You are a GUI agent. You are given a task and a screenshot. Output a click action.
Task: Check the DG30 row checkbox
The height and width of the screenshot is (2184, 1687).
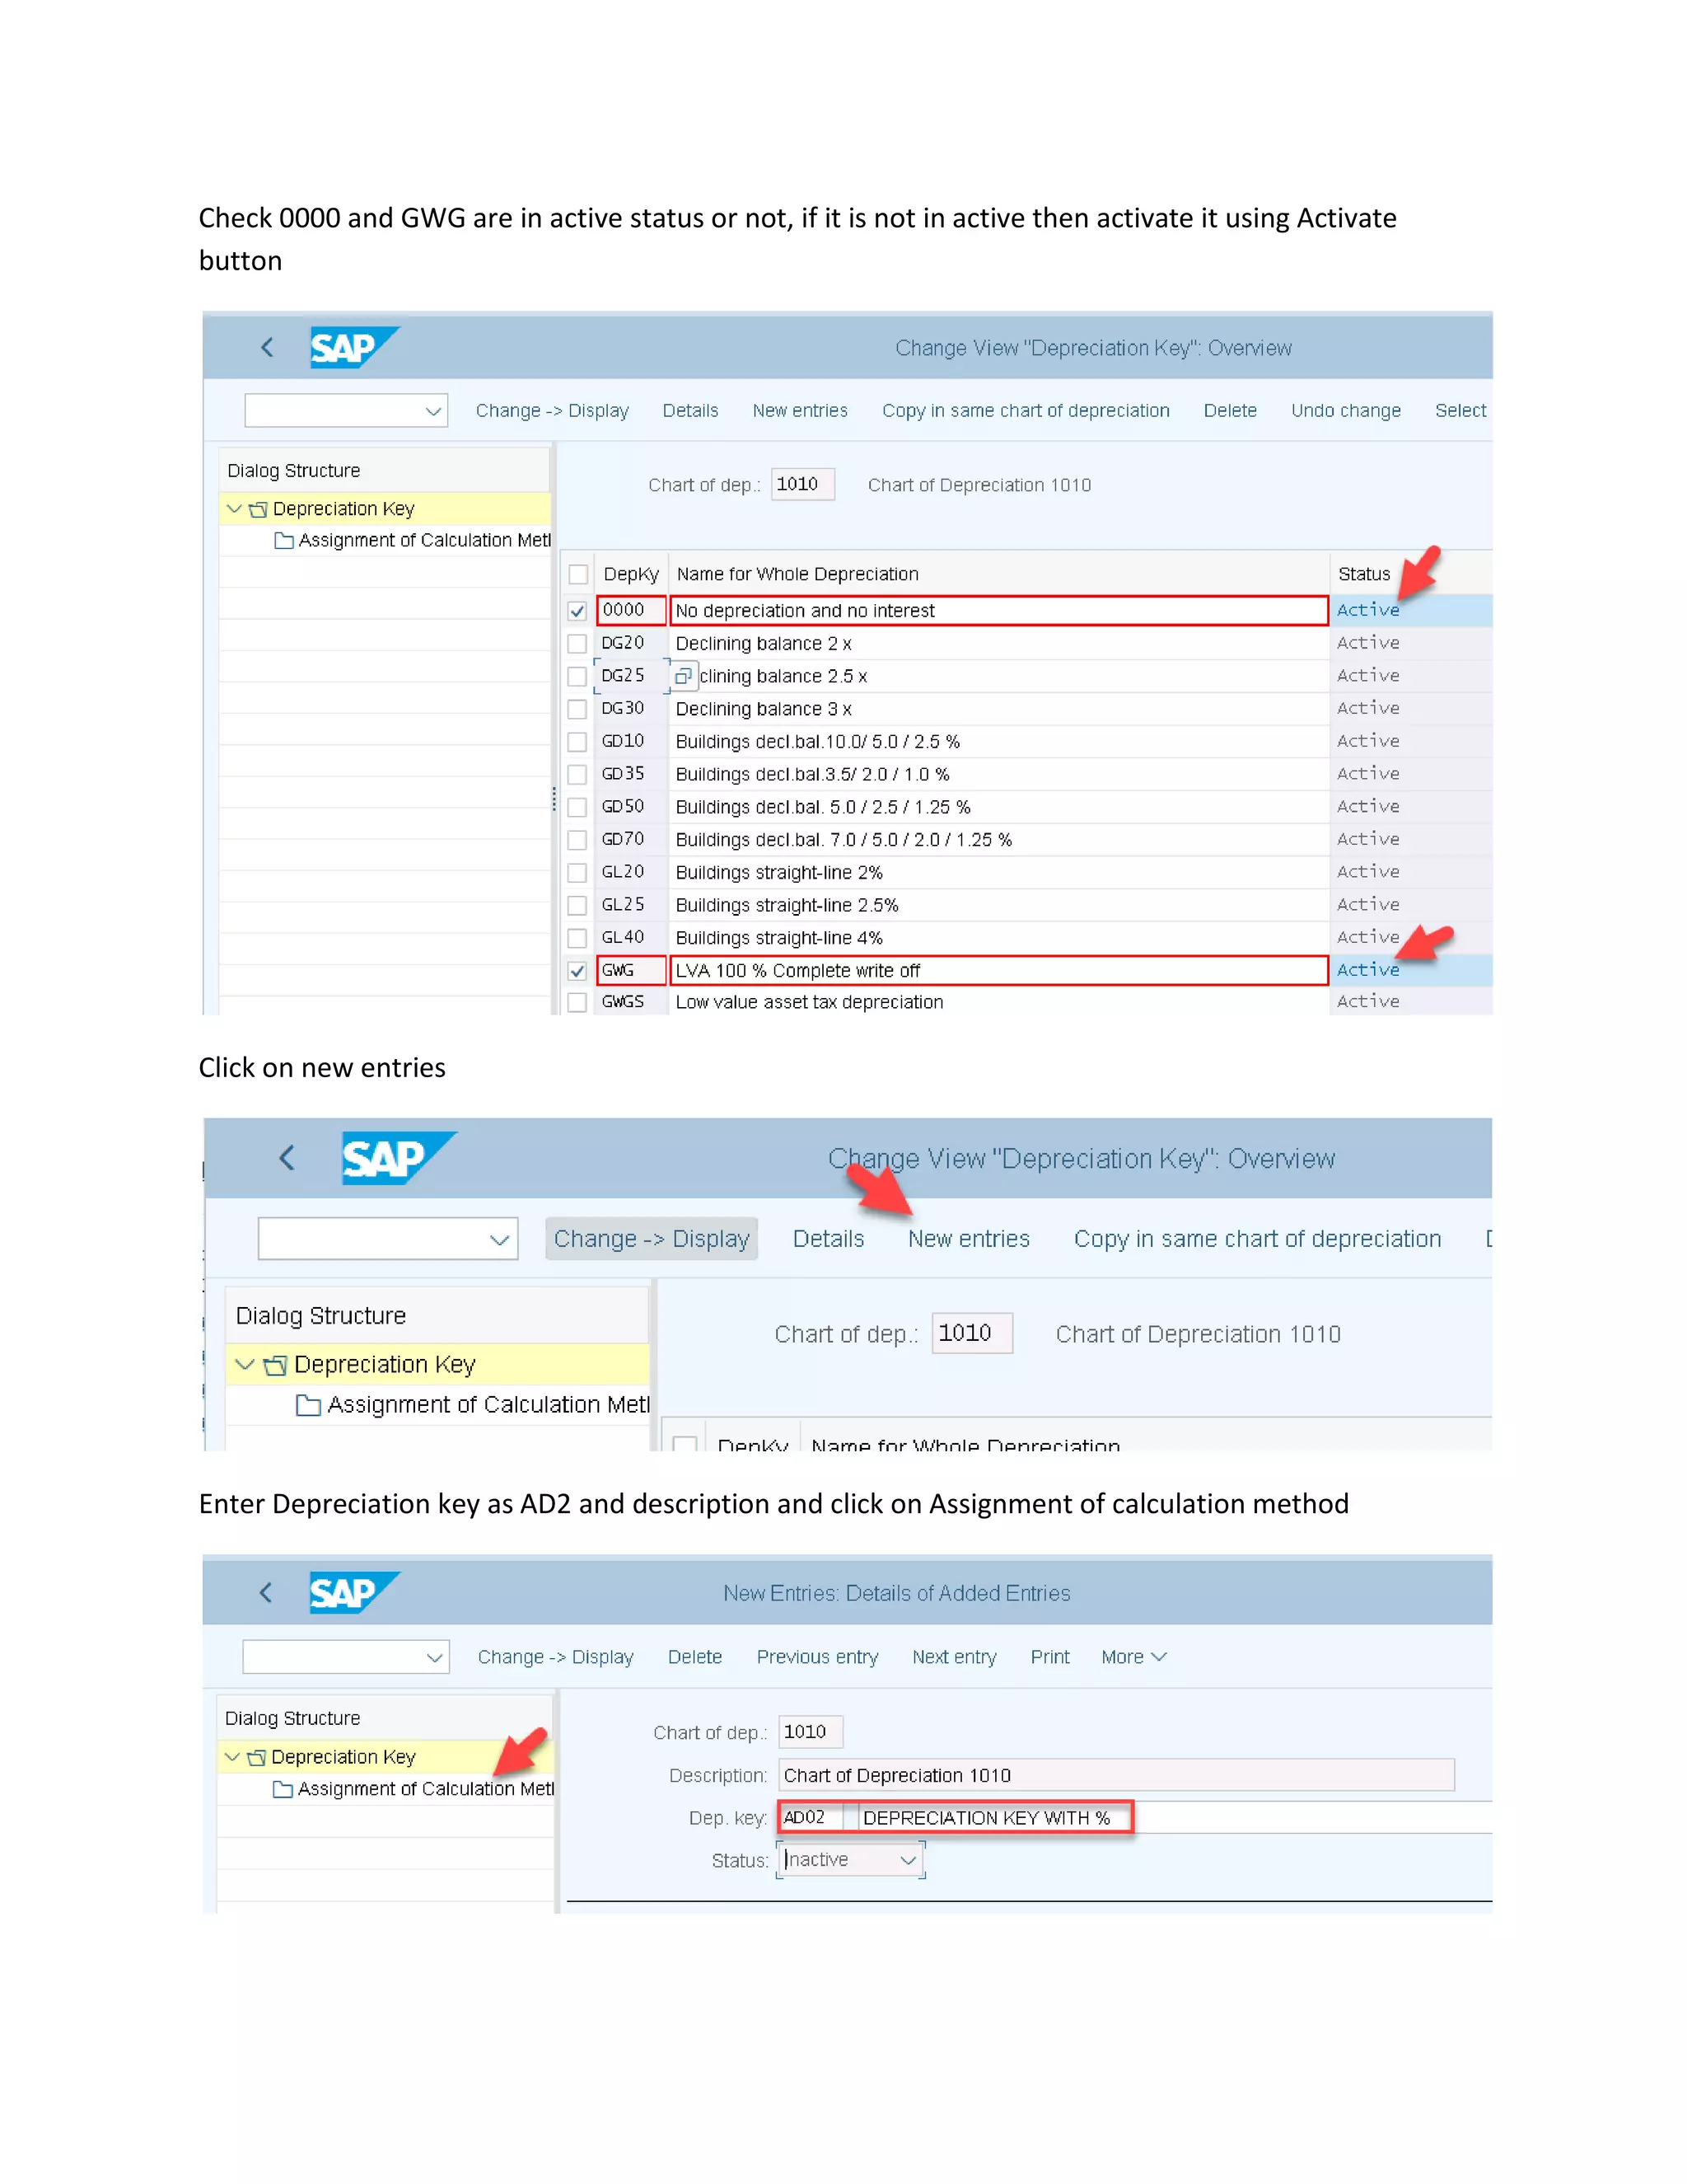[x=577, y=709]
